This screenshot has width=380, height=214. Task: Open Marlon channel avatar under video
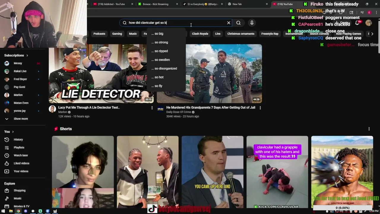52,109
